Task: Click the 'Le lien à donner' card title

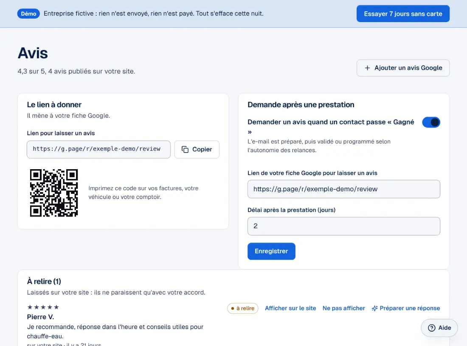Action: pos(54,105)
